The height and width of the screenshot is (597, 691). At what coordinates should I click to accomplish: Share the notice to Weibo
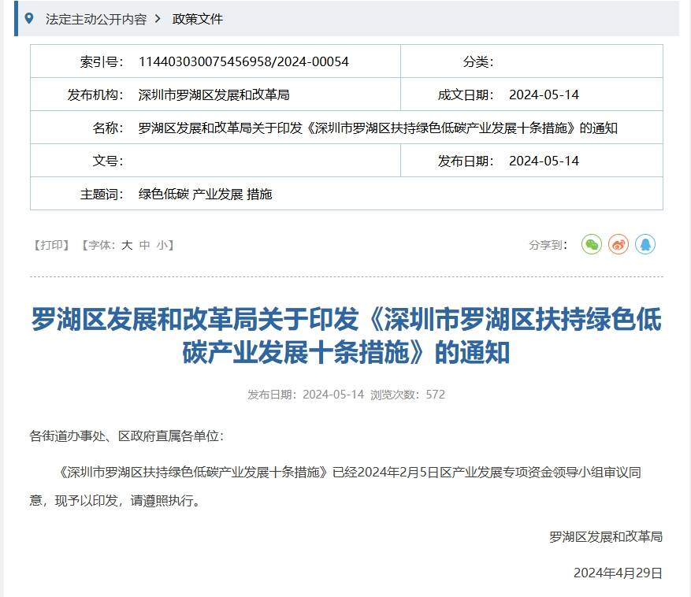pyautogui.click(x=619, y=245)
